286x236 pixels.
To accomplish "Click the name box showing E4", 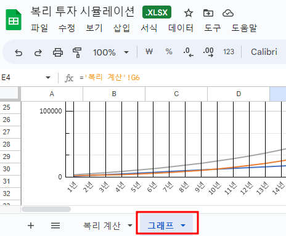I will coord(6,78).
